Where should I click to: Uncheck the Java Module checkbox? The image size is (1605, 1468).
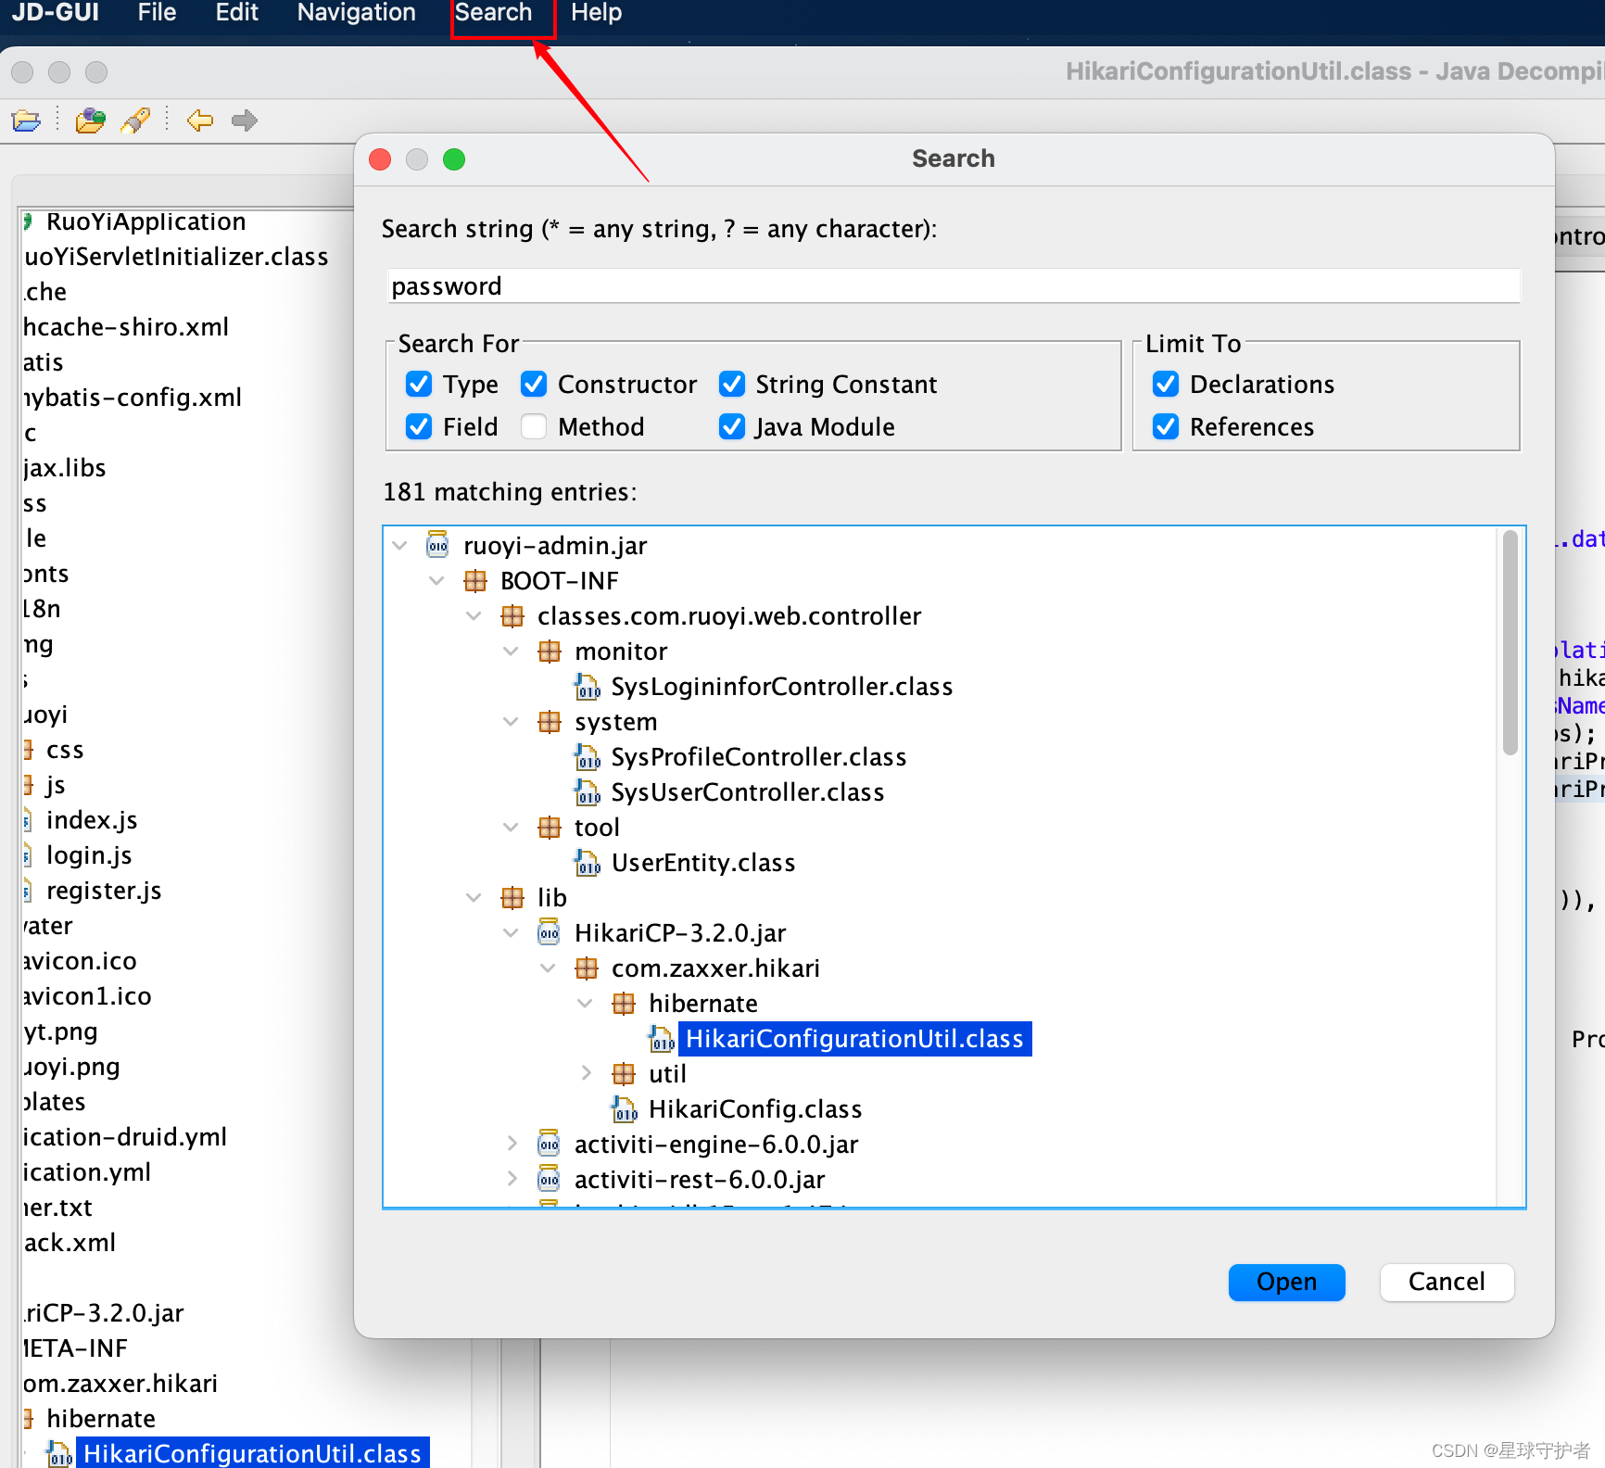732,426
